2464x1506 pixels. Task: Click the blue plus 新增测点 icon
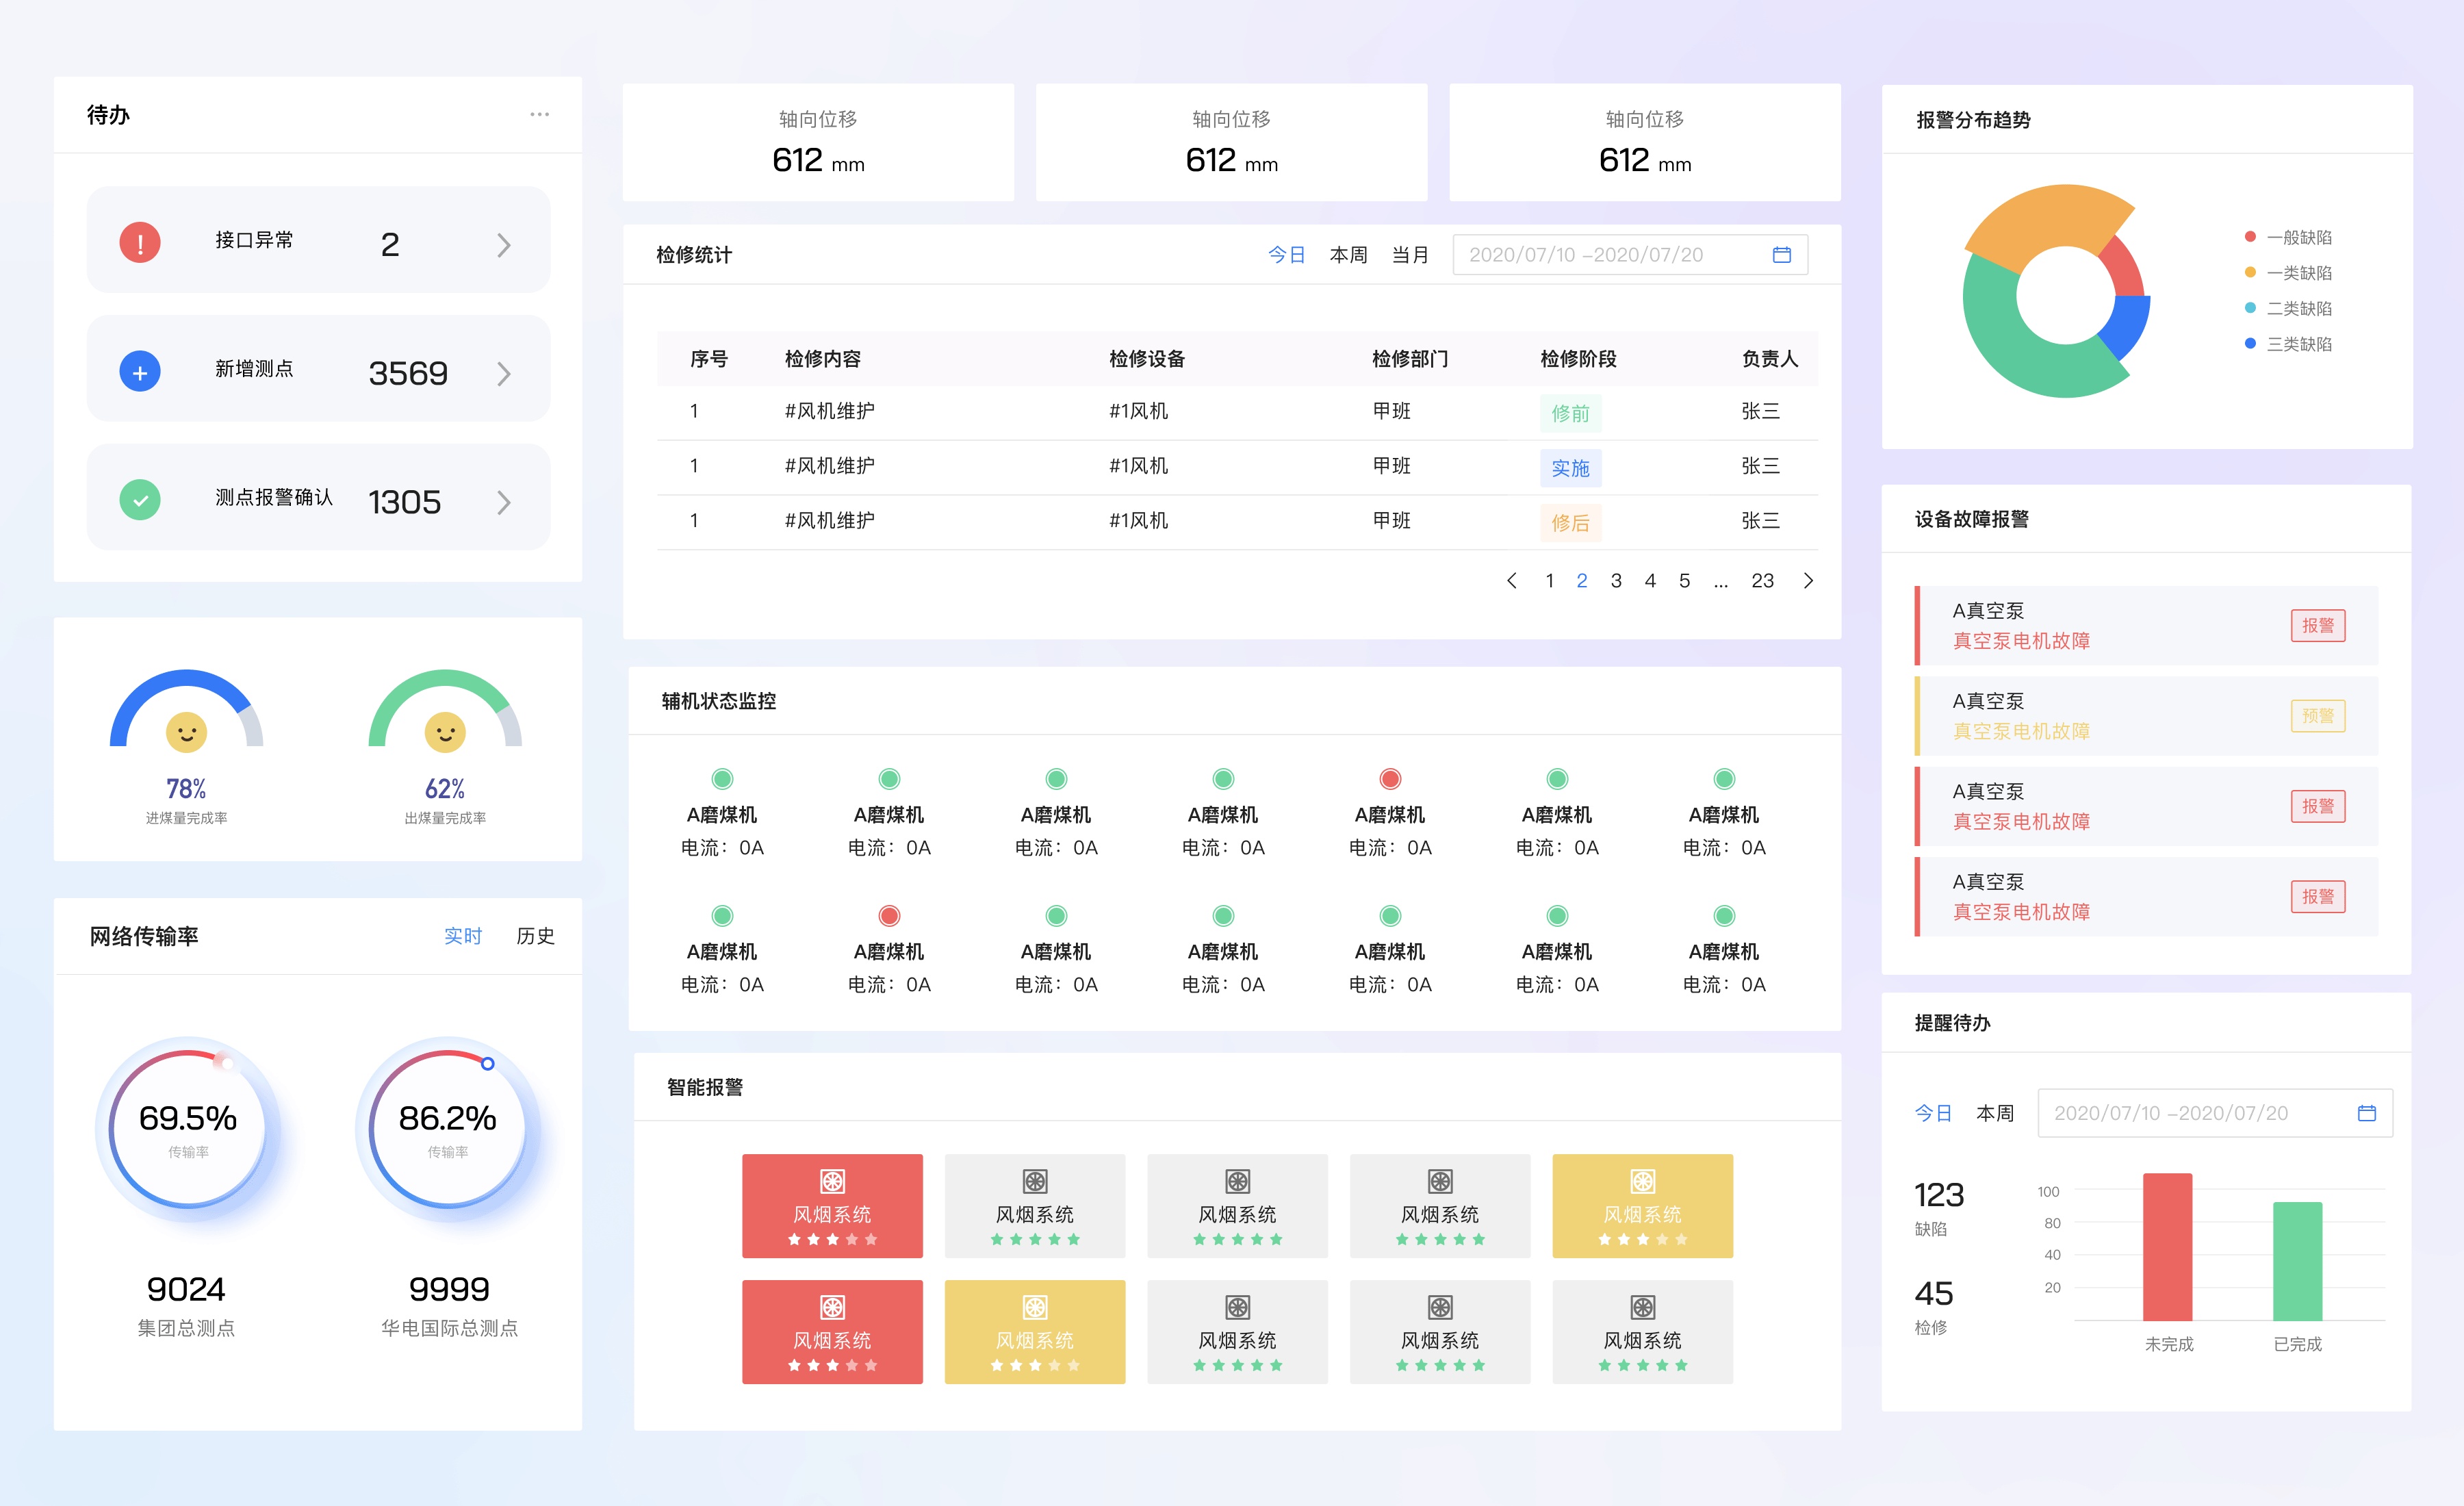pyautogui.click(x=140, y=372)
